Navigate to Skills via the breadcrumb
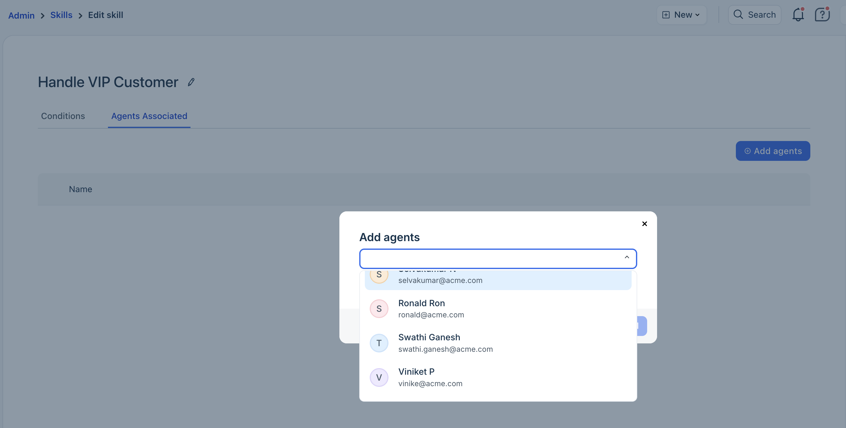This screenshot has height=428, width=846. click(61, 15)
